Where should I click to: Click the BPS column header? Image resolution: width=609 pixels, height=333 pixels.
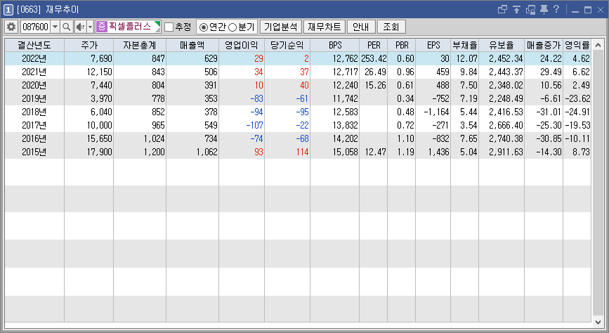[x=335, y=45]
